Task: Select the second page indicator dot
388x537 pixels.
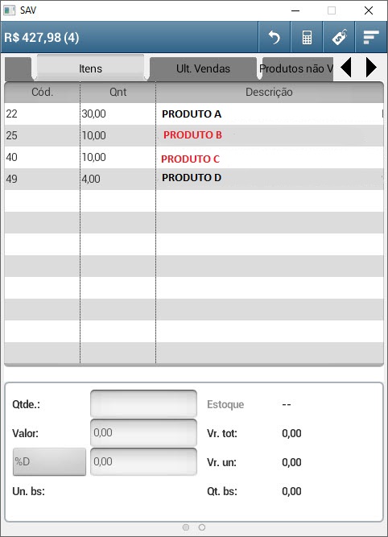Action: 202,527
